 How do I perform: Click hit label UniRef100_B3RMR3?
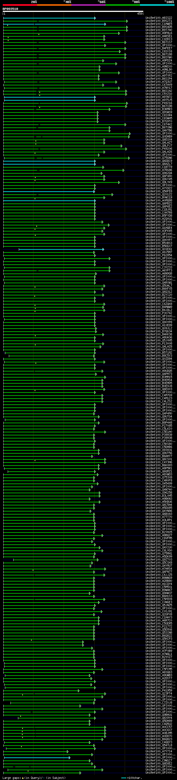pyautogui.click(x=159, y=109)
